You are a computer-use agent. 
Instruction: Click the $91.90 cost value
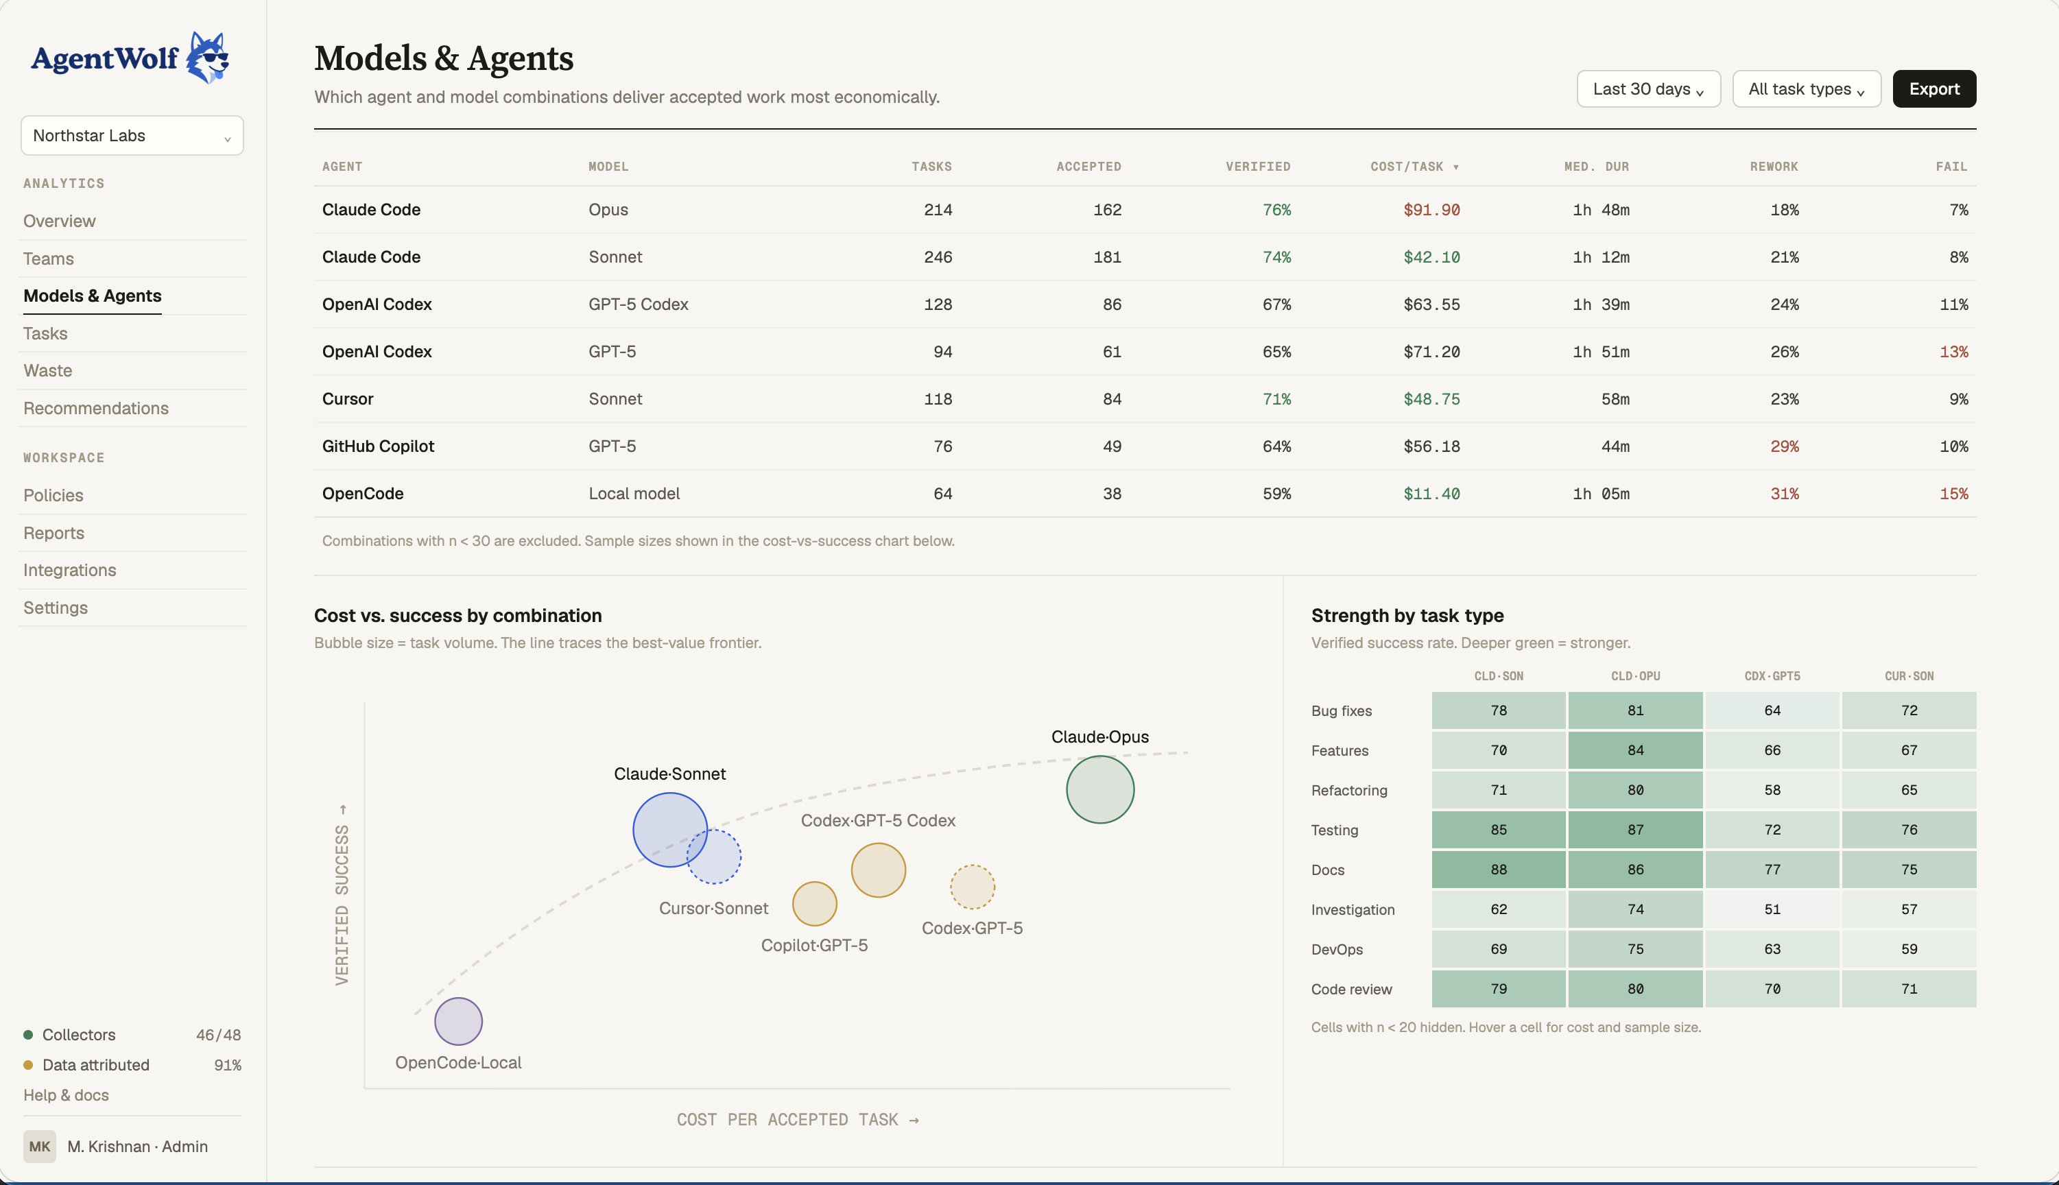coord(1431,210)
